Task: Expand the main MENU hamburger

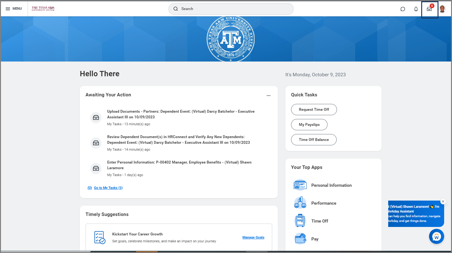Action: [x=14, y=8]
